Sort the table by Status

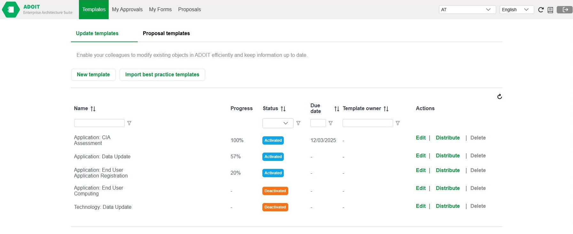pos(283,109)
